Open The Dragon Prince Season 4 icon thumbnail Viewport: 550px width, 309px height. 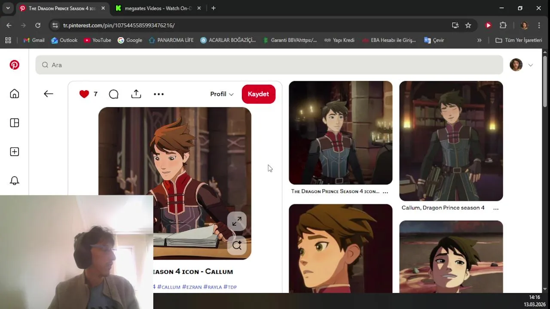(x=340, y=133)
